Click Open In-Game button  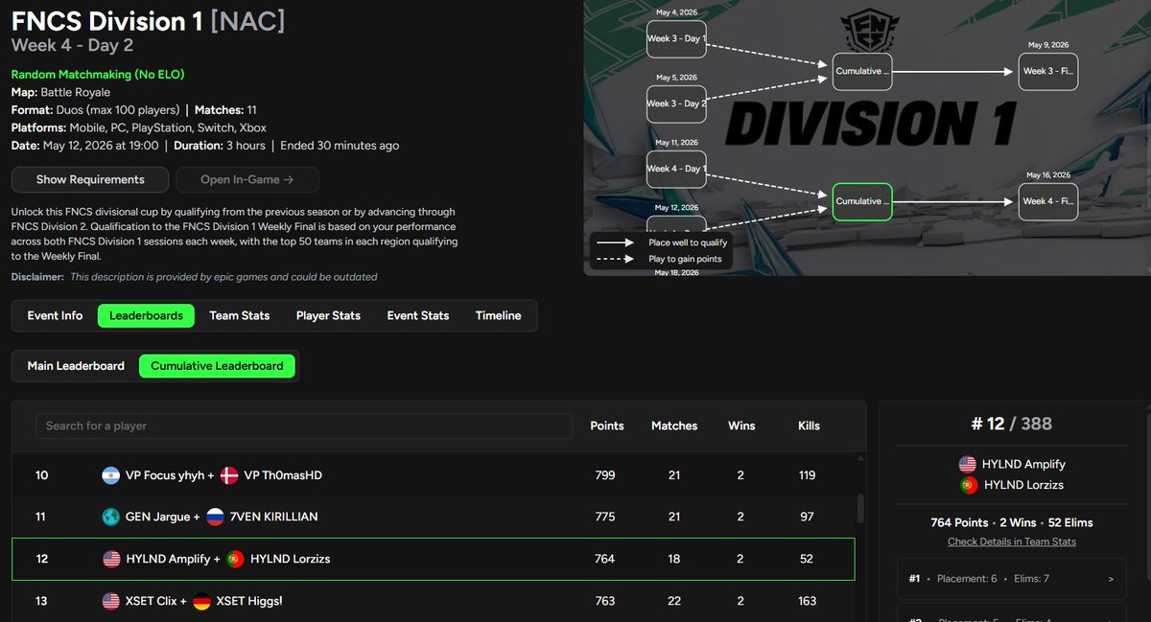coord(247,179)
